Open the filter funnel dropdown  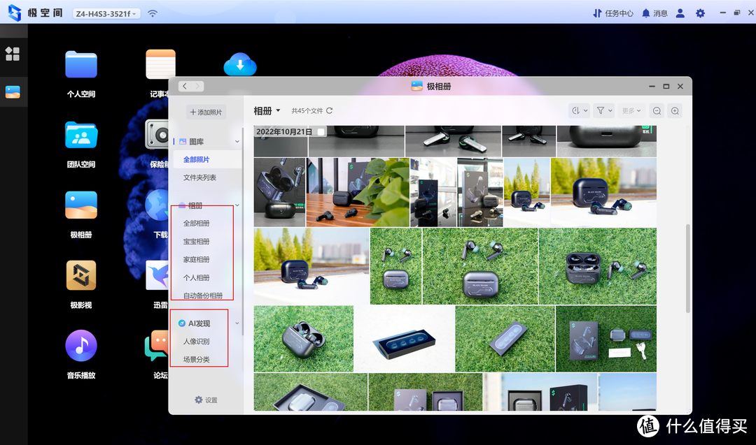pyautogui.click(x=603, y=110)
